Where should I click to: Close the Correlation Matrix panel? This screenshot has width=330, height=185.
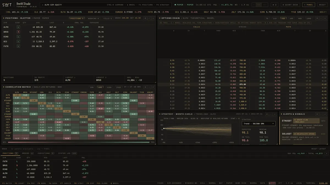coord(153,87)
